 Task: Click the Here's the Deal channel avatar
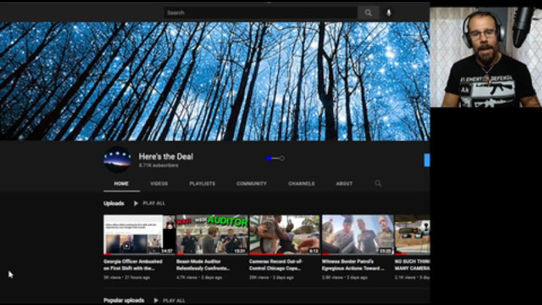(x=117, y=160)
